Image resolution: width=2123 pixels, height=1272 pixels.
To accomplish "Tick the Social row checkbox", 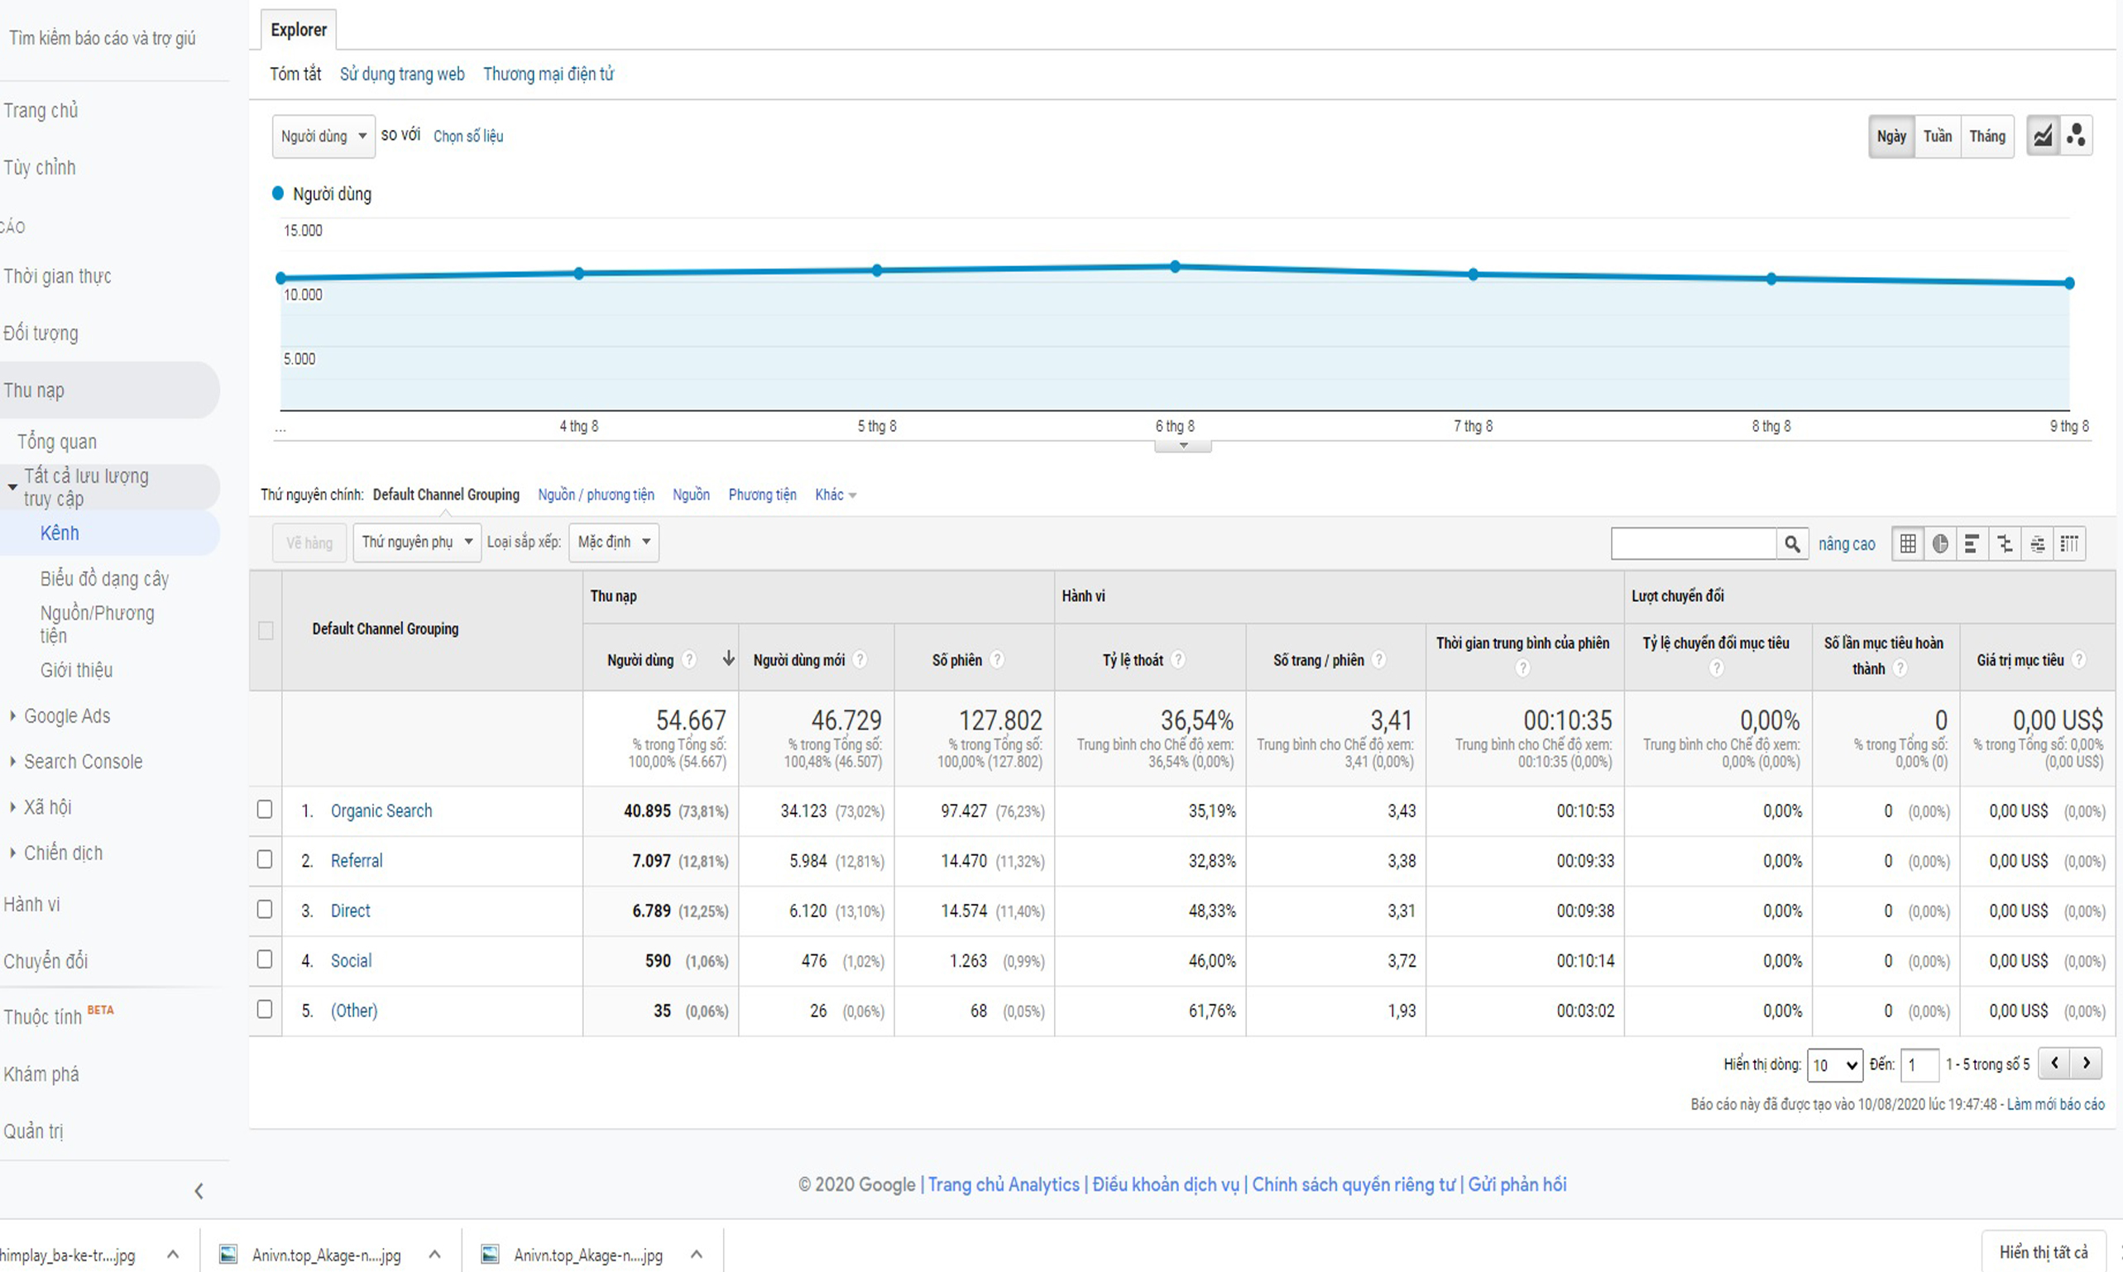I will click(265, 959).
